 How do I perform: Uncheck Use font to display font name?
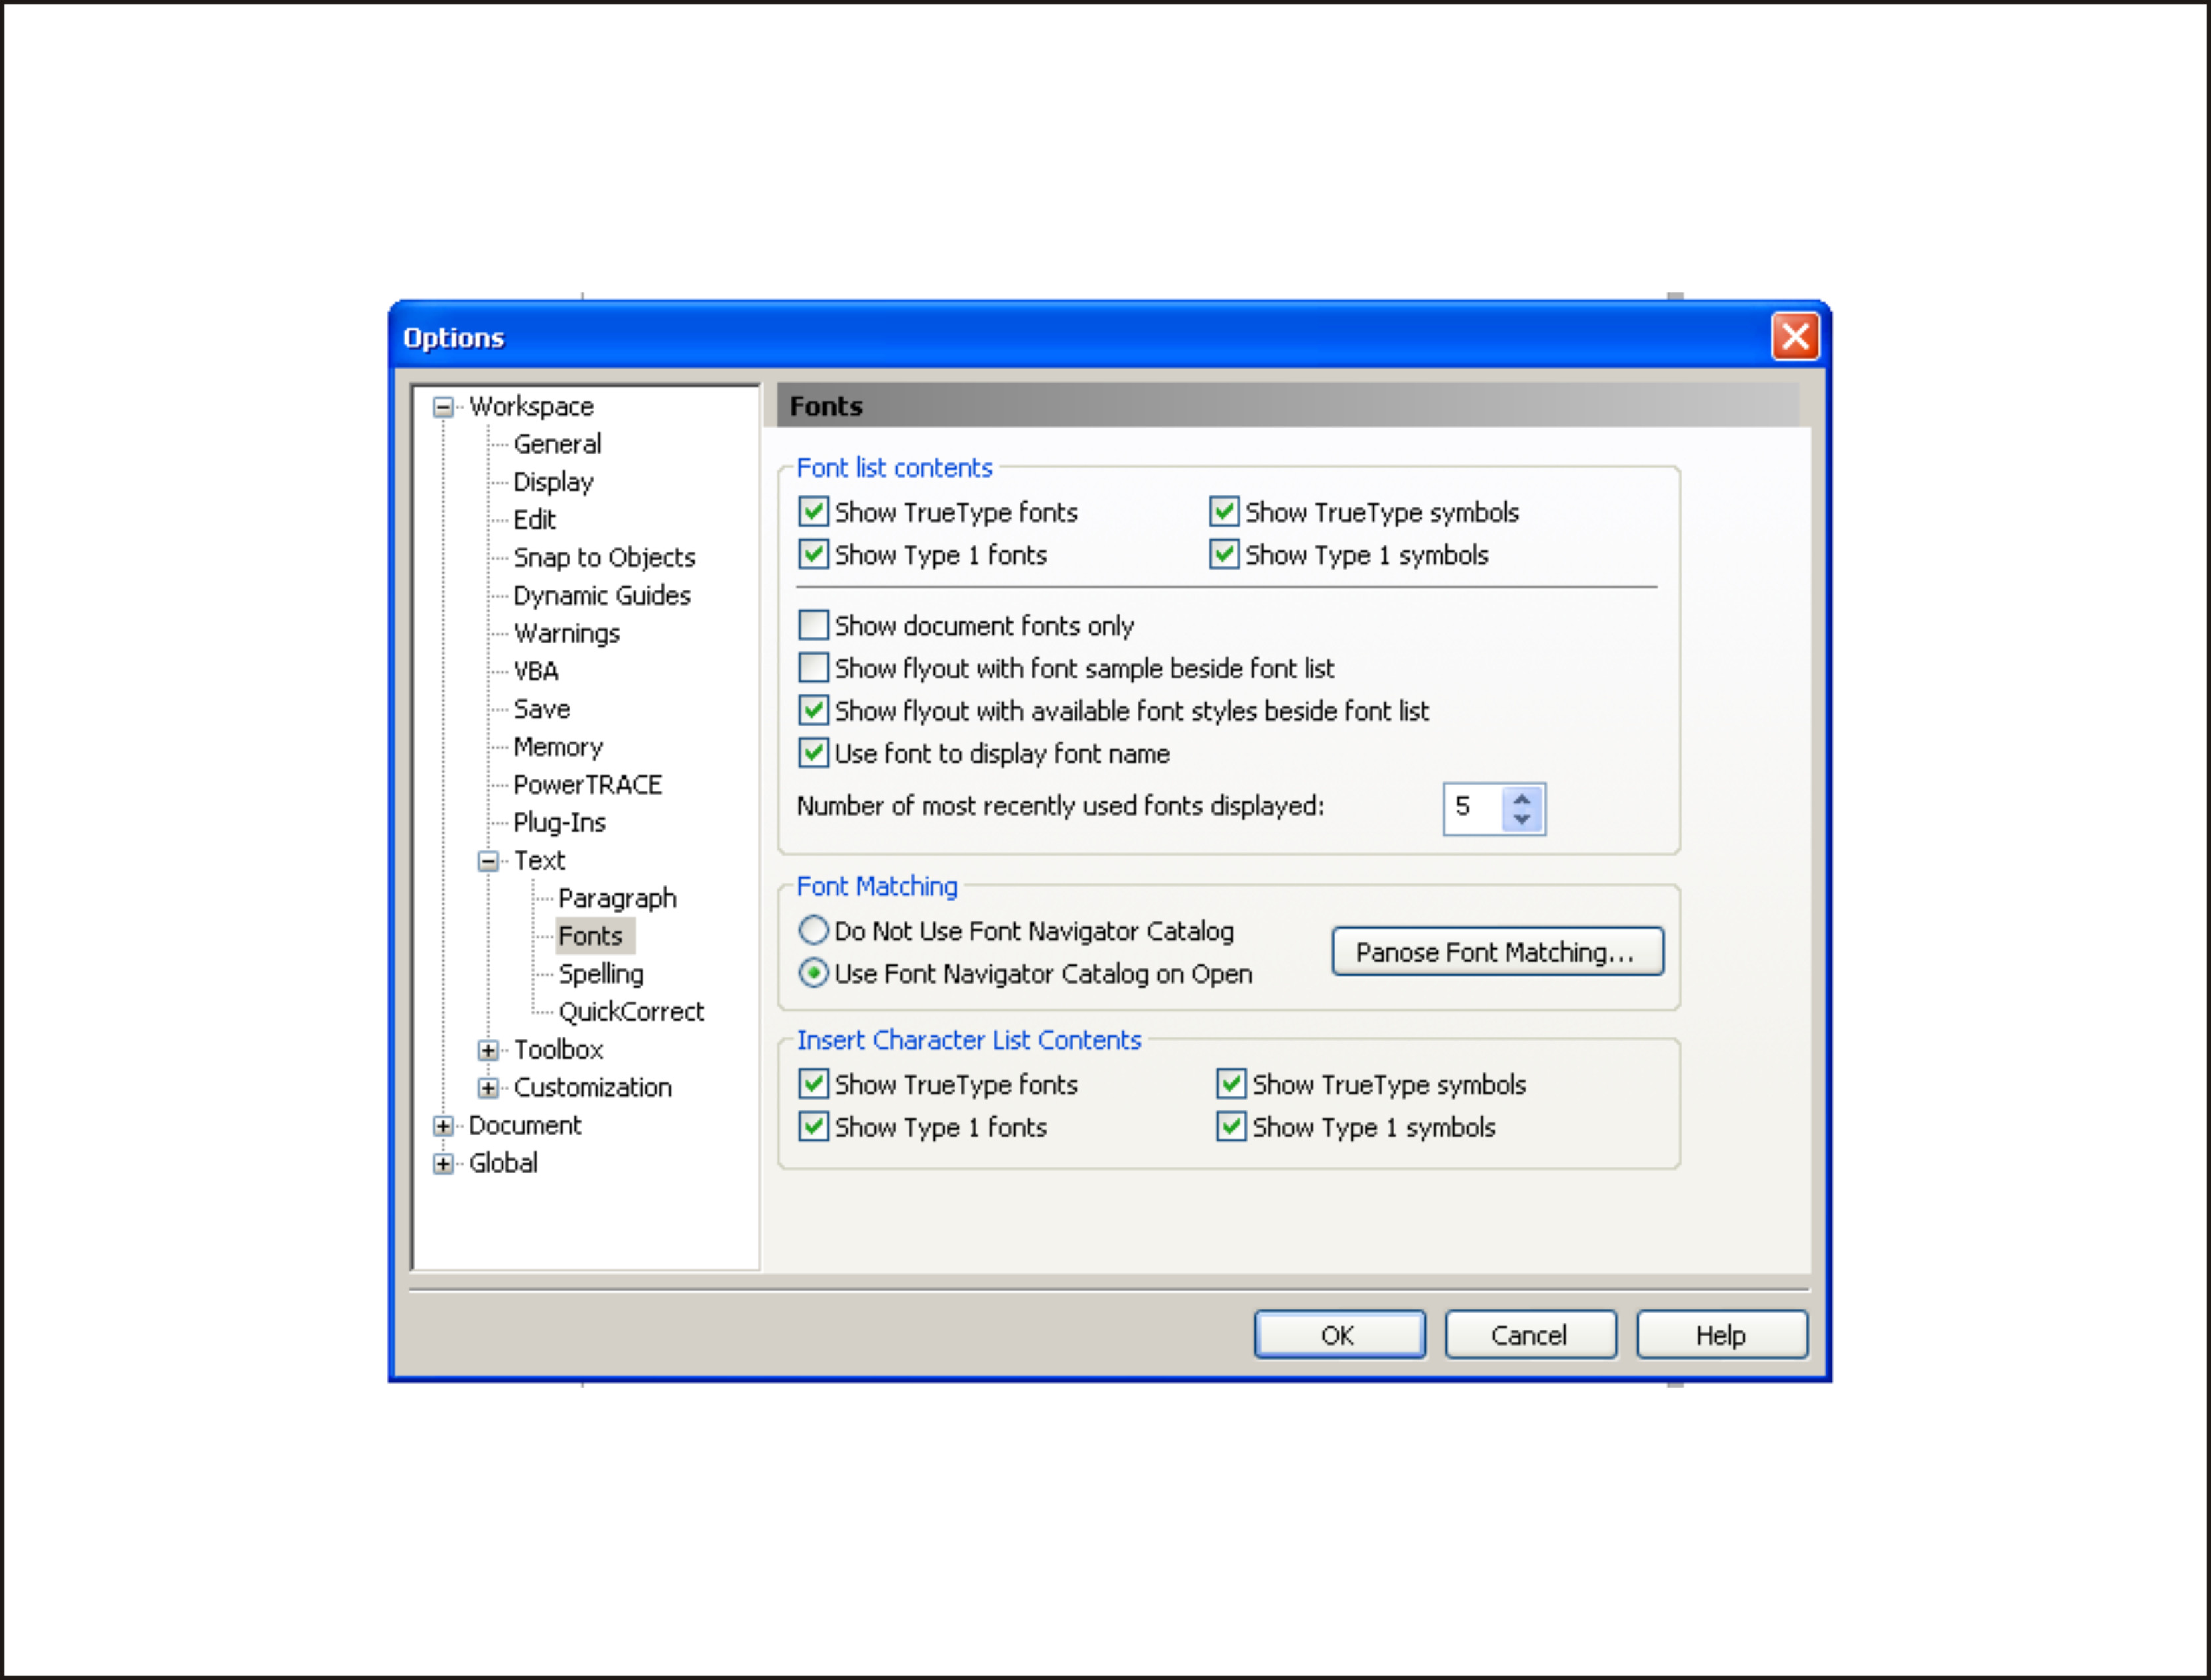tap(814, 753)
